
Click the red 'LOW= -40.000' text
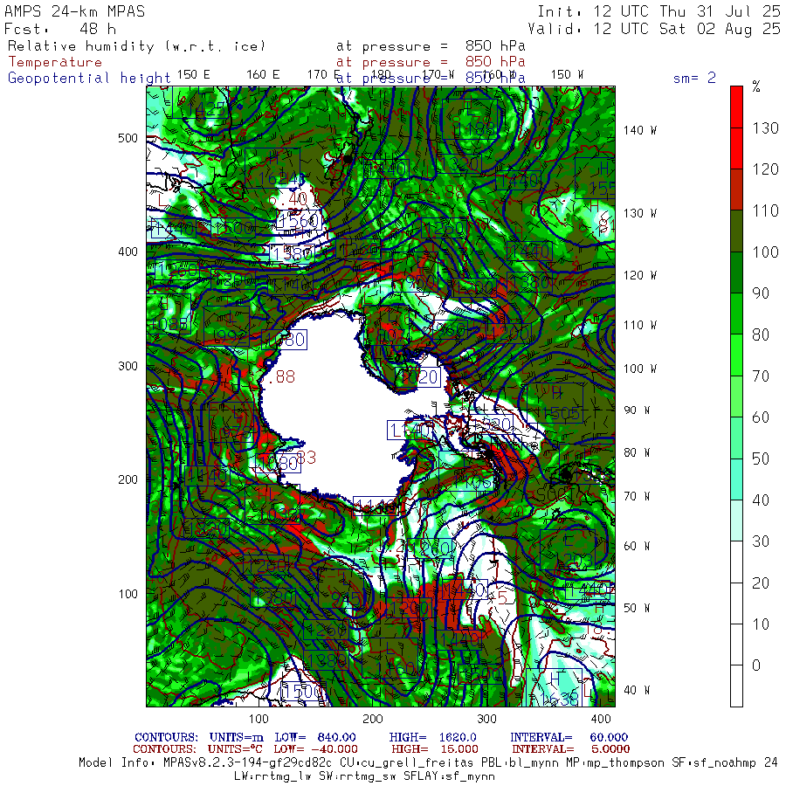[x=316, y=749]
